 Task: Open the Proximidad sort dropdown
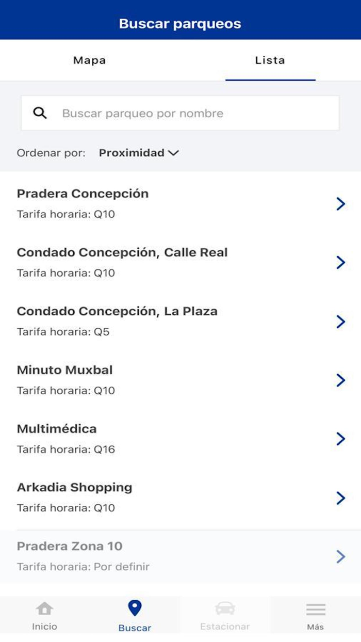coord(138,153)
